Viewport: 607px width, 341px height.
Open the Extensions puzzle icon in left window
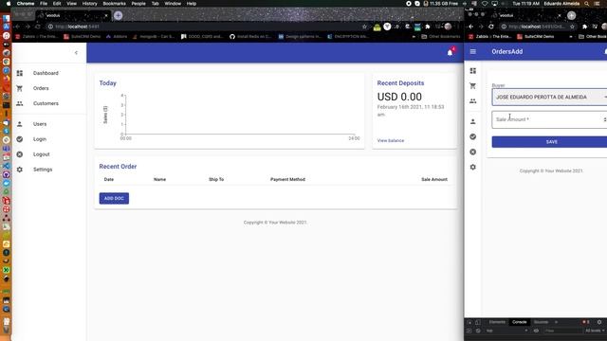click(428, 27)
